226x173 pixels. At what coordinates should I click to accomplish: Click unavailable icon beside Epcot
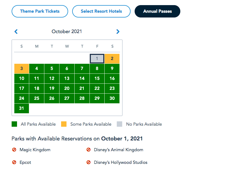coord(14,163)
